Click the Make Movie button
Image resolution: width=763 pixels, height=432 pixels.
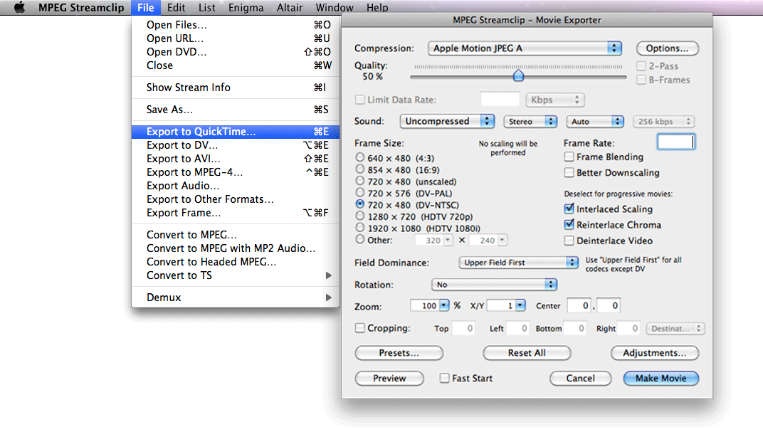661,379
